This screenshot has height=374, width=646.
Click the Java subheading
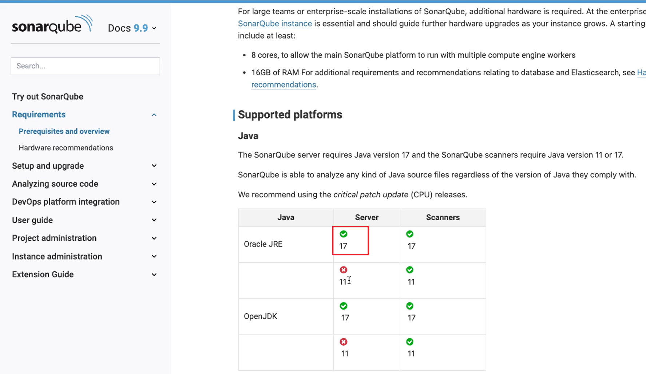[x=248, y=136]
